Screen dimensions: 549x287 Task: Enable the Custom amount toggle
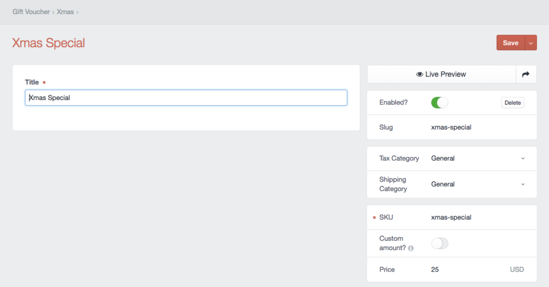[439, 243]
